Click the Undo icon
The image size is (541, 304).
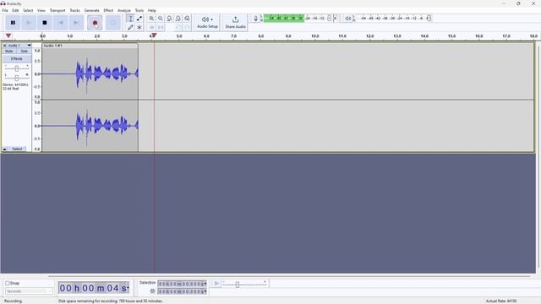[x=178, y=27]
